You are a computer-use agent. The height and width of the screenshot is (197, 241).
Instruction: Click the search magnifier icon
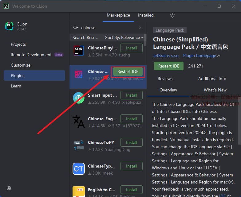[x=76, y=28]
